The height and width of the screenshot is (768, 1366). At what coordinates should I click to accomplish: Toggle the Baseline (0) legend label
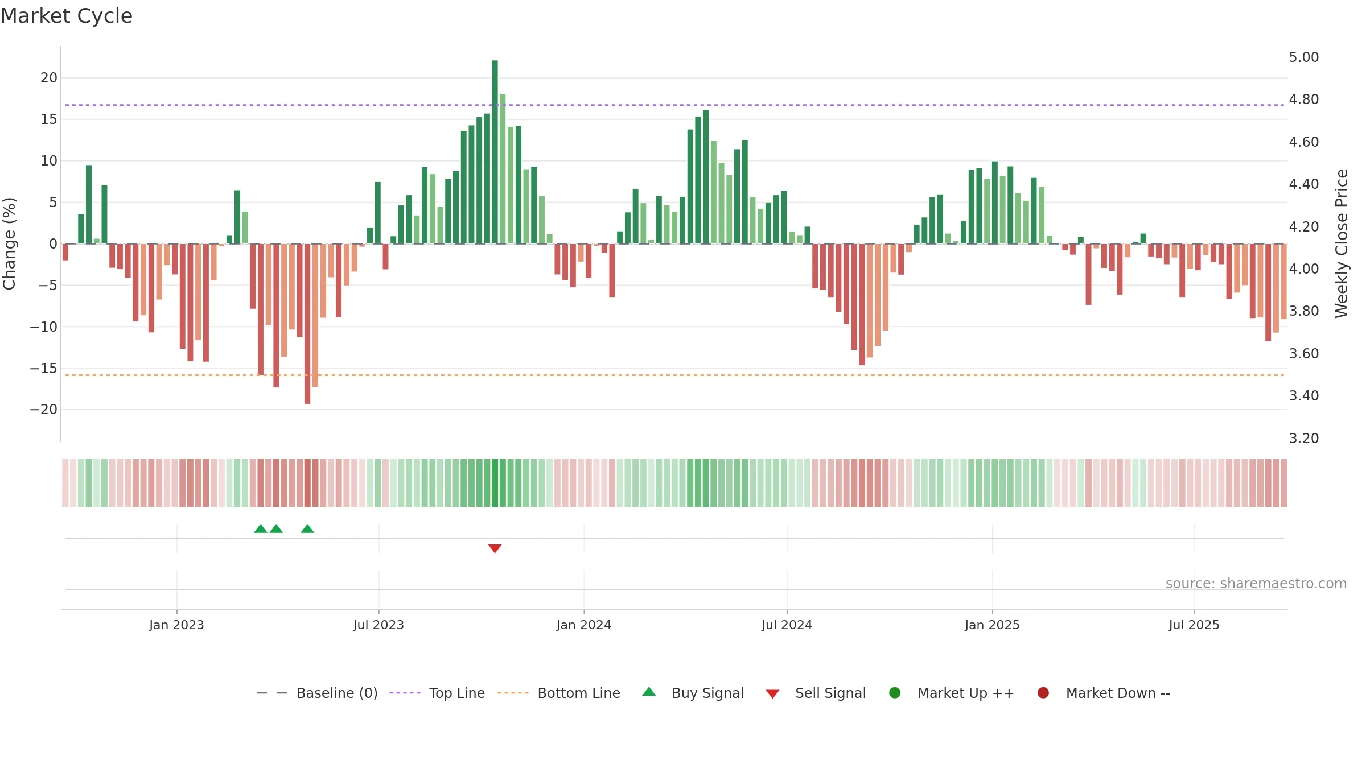(x=337, y=693)
